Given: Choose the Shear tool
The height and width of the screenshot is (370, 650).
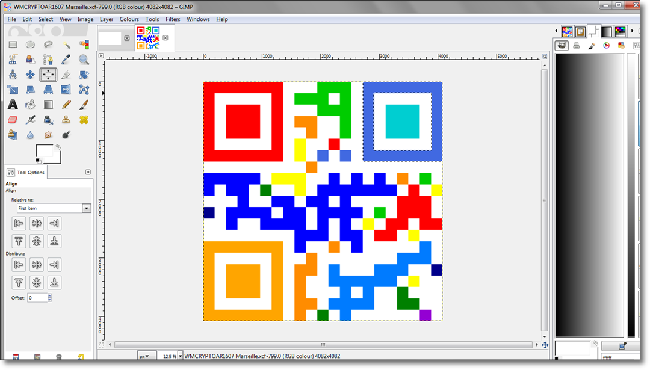Looking at the screenshot, I should point(30,90).
